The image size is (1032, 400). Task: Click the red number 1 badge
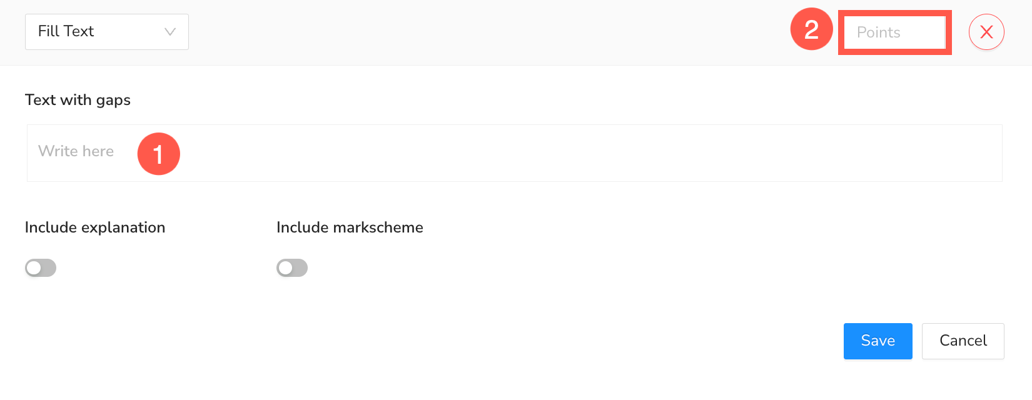(x=158, y=154)
